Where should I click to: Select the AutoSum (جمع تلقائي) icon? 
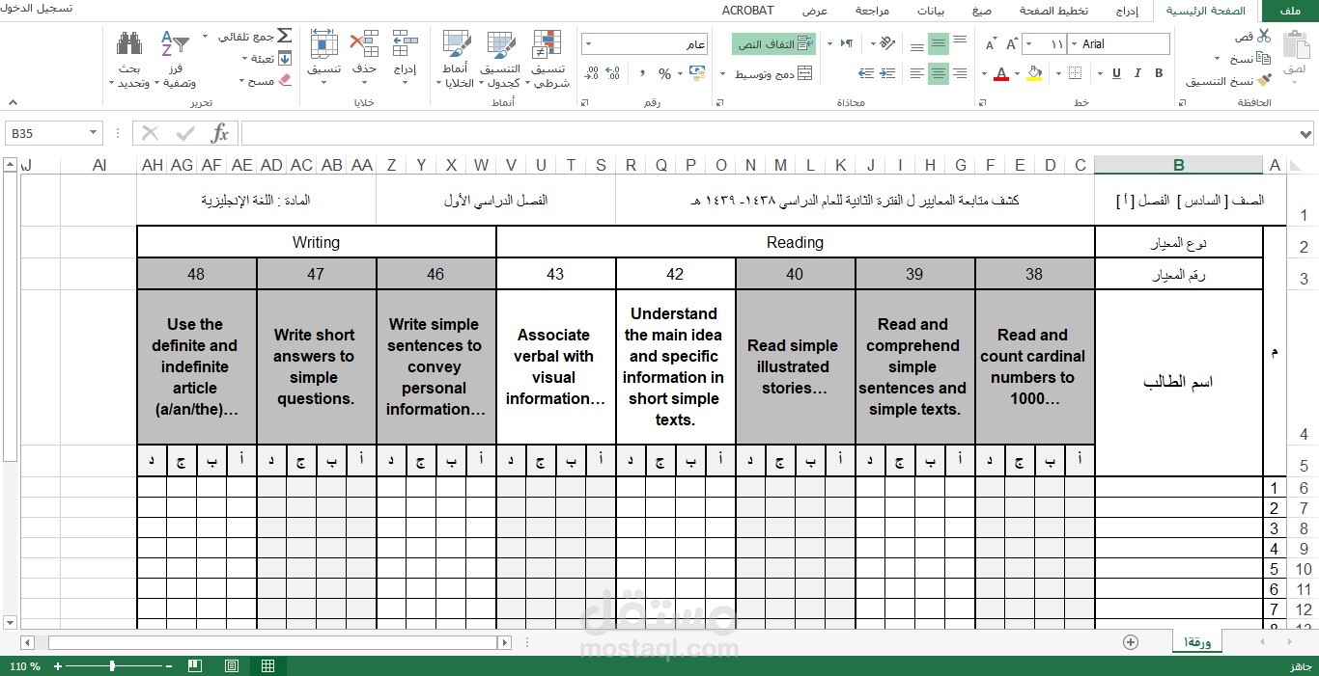pos(283,33)
